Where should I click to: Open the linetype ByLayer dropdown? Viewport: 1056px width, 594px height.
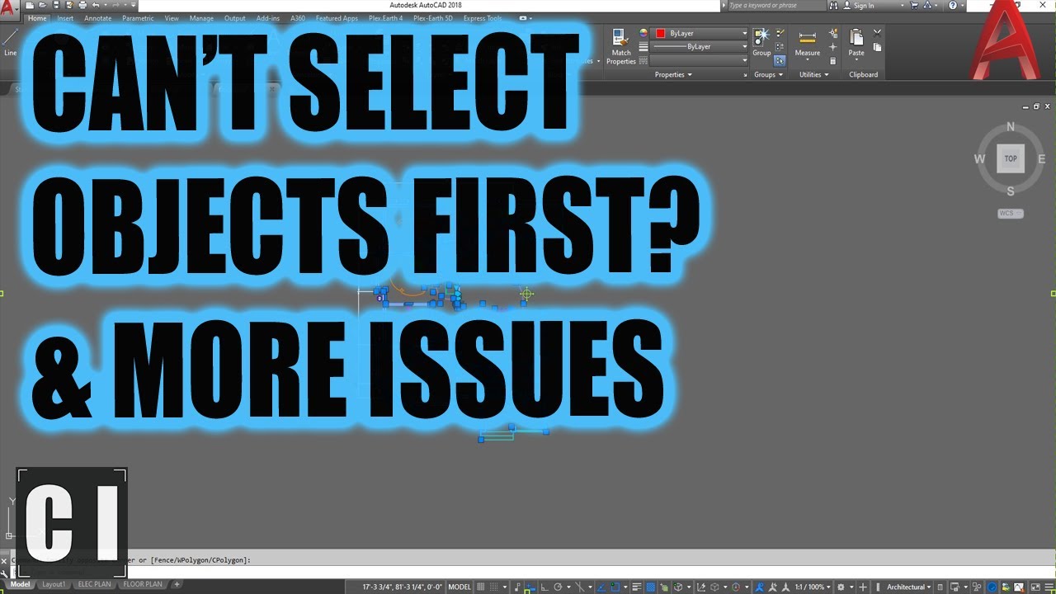tap(700, 47)
